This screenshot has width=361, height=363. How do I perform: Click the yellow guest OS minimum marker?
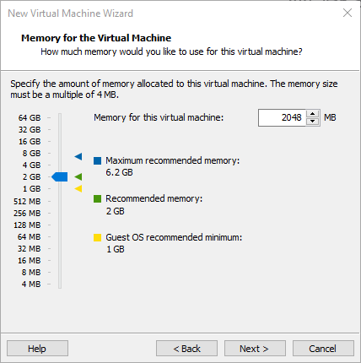click(x=78, y=189)
